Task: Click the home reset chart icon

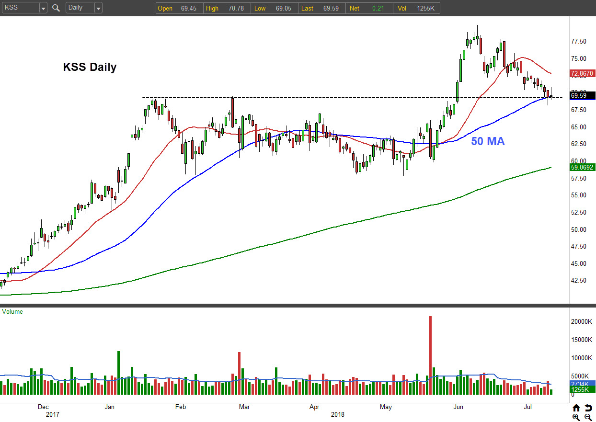Action: point(576,408)
